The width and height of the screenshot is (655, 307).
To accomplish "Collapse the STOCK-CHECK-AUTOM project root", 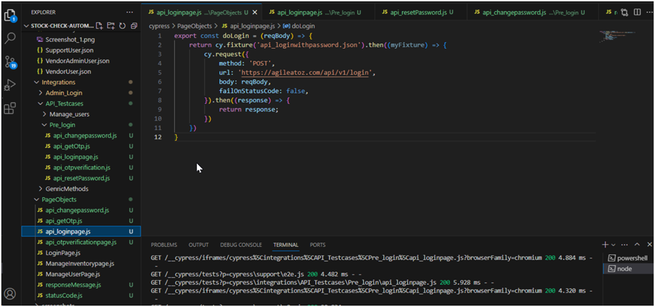I will click(59, 26).
